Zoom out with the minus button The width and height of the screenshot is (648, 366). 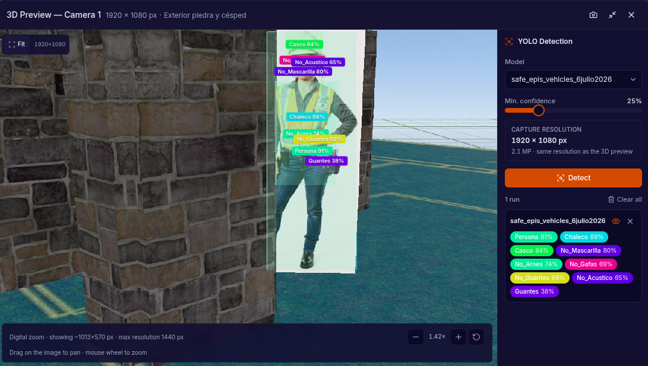pyautogui.click(x=416, y=337)
